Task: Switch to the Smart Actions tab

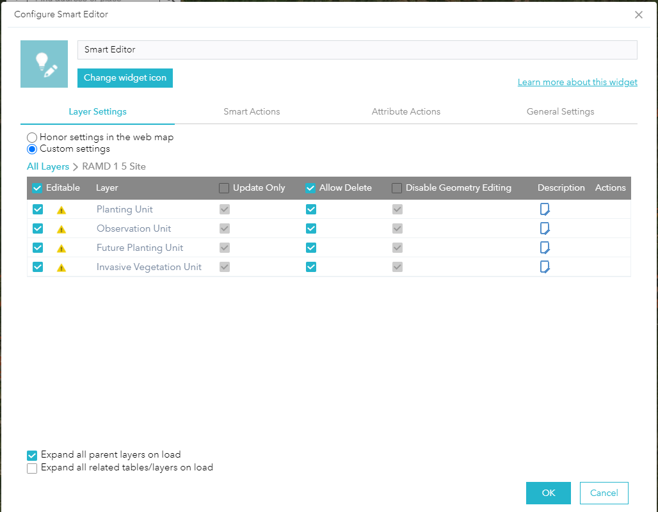Action: pyautogui.click(x=252, y=111)
